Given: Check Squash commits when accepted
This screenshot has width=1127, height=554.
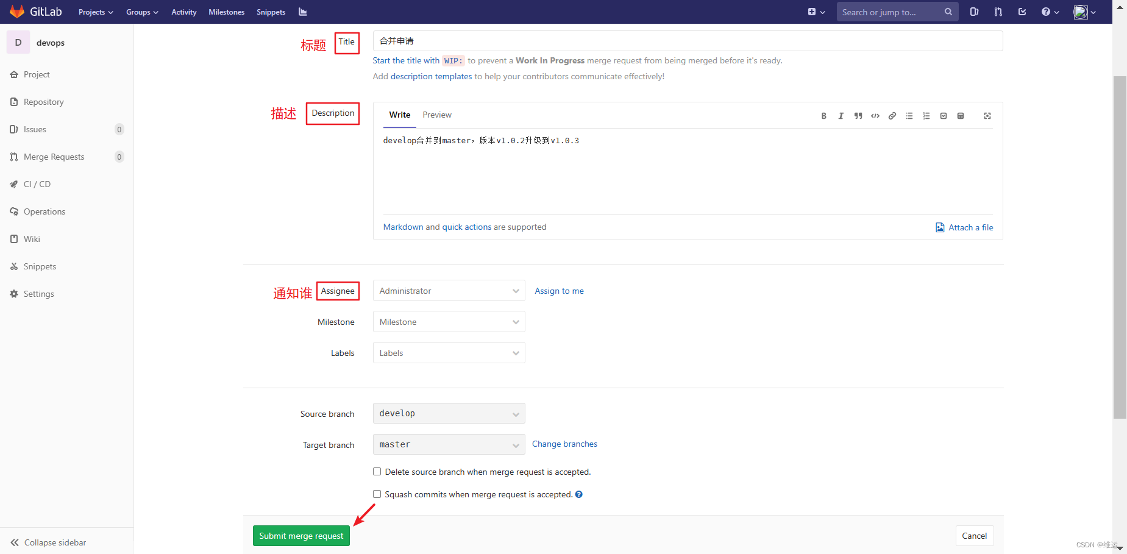Looking at the screenshot, I should [377, 494].
